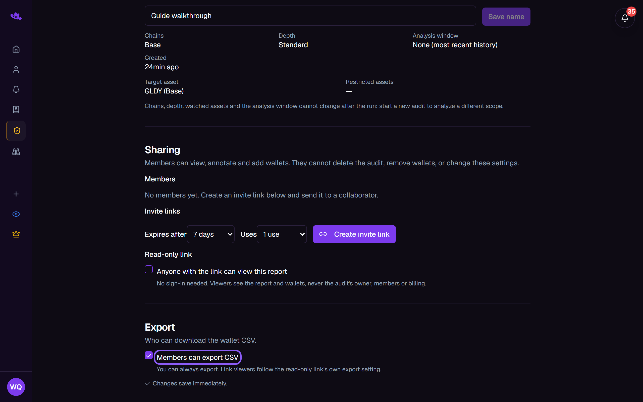Click the Changes save immediately status text
Viewport: 643px width, 402px height.
190,383
